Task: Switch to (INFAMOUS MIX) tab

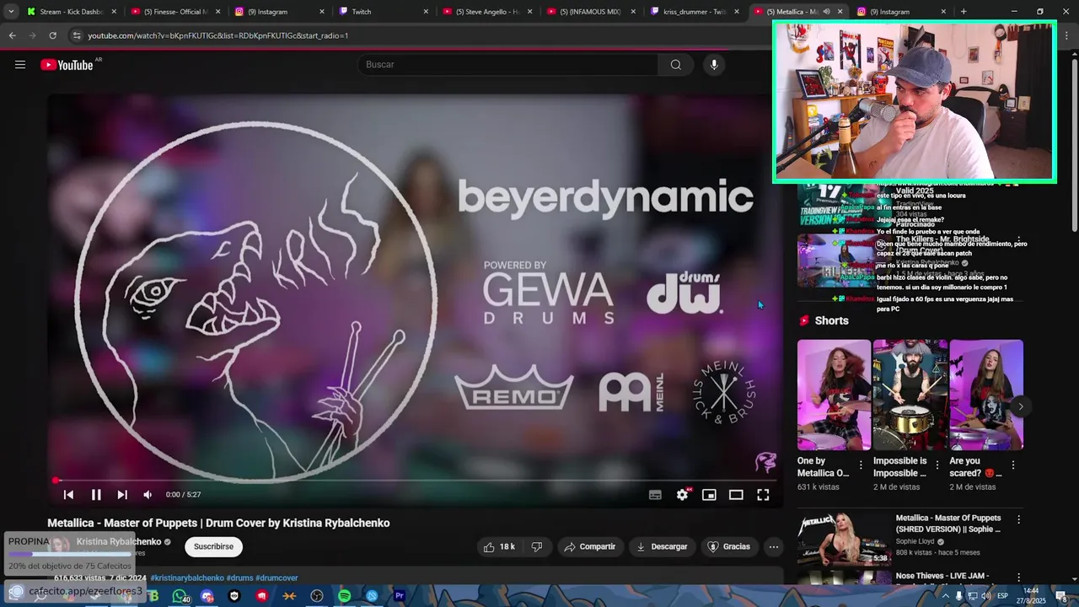Action: (591, 12)
